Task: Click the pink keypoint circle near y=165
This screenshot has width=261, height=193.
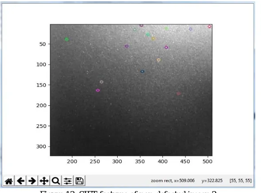Action: click(98, 90)
